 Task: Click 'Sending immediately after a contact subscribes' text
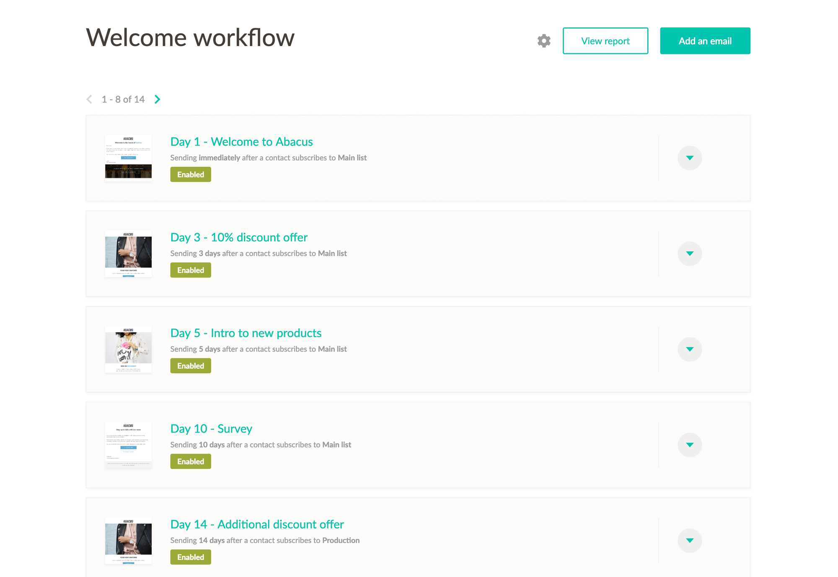coord(268,158)
